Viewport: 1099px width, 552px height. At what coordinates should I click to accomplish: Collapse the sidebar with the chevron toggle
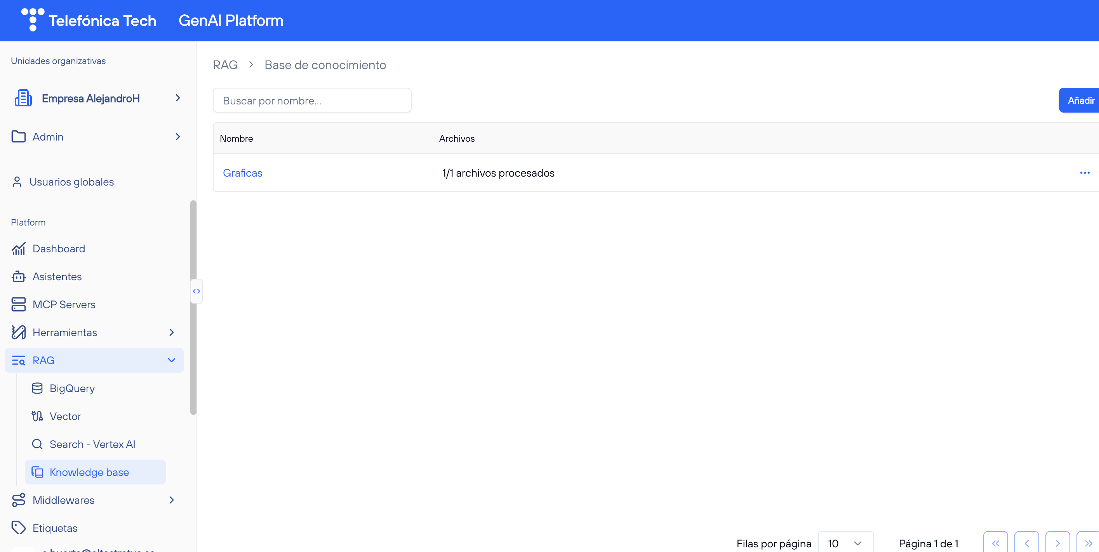click(x=196, y=291)
